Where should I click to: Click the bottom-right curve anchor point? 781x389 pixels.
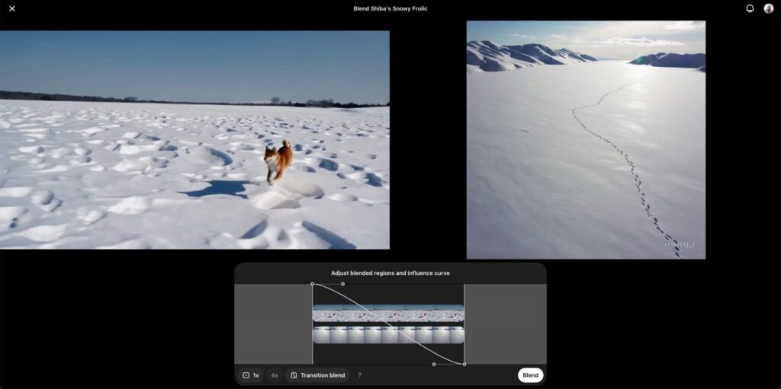[464, 364]
